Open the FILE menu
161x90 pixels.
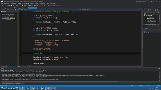pyautogui.click(x=2, y=3)
